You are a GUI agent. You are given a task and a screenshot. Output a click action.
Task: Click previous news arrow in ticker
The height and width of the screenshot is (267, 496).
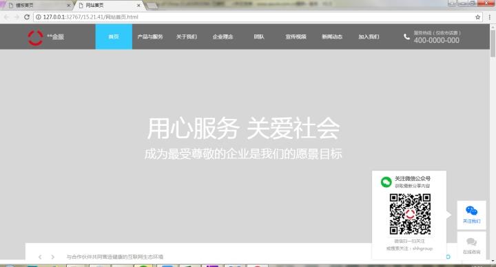click(40, 257)
